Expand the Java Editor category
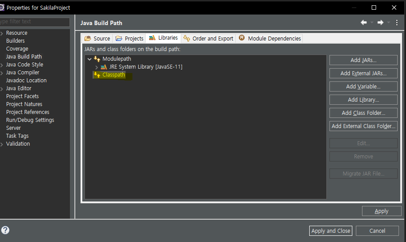 pyautogui.click(x=2, y=88)
